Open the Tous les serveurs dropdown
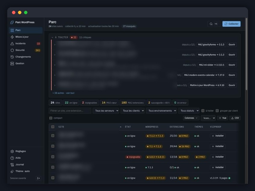Image resolution: width=255 pixels, height=191 pixels. [106, 111]
